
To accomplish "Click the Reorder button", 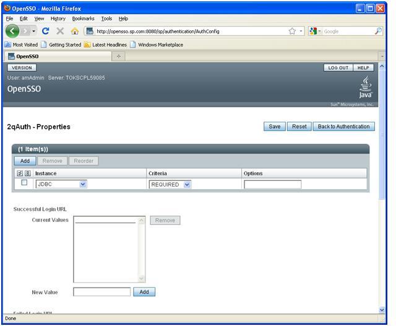I will [84, 161].
